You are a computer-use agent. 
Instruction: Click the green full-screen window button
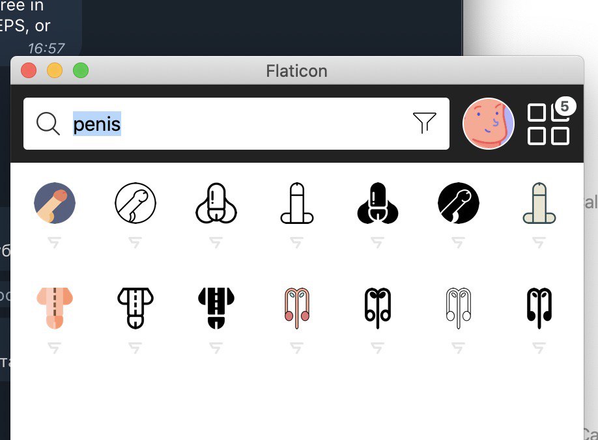[81, 70]
